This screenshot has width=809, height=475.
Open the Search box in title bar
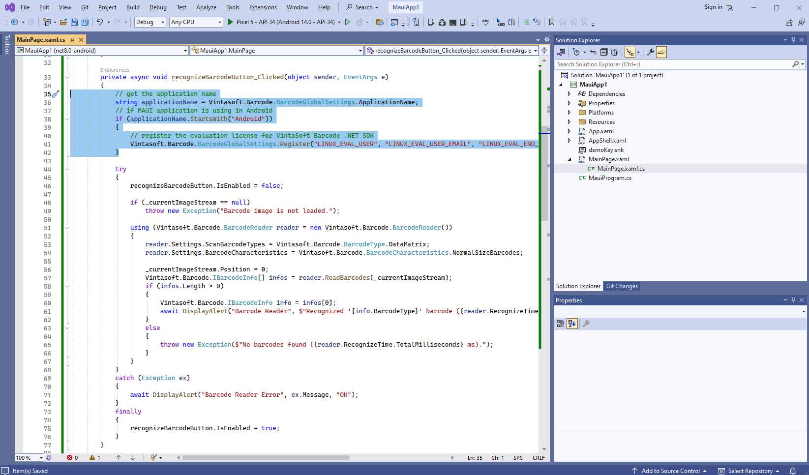point(362,7)
